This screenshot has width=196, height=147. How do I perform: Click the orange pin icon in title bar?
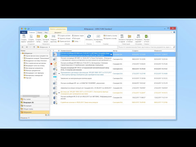click(22, 29)
